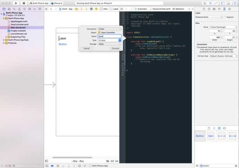Show the Object library circle icon
The image size is (239, 168).
point(219,128)
